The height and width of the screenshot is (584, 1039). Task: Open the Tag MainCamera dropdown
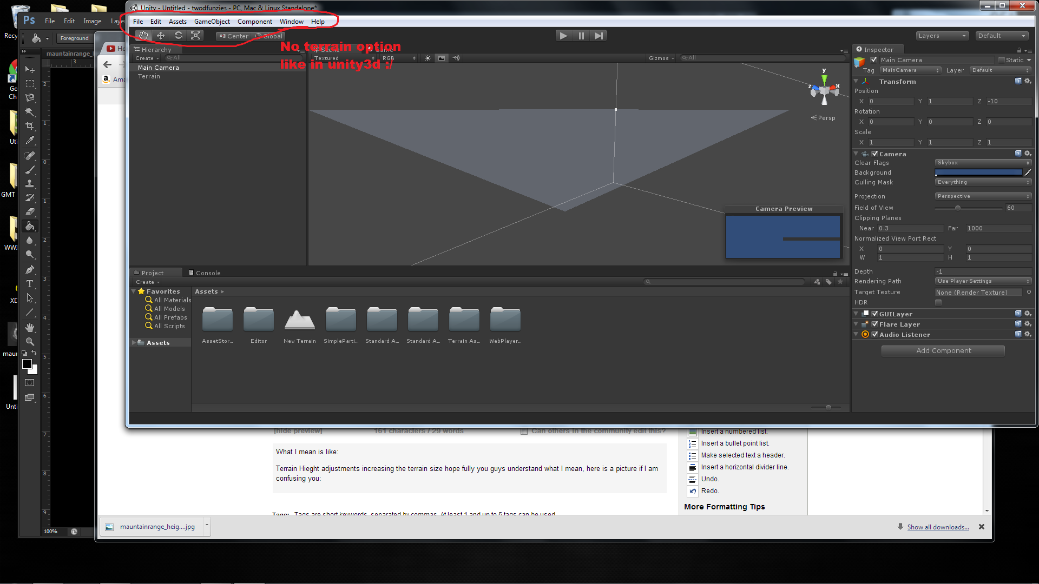coord(910,70)
